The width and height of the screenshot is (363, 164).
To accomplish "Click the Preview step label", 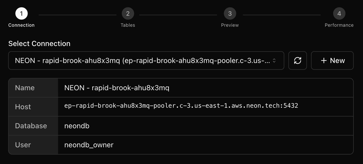I will pos(230,25).
